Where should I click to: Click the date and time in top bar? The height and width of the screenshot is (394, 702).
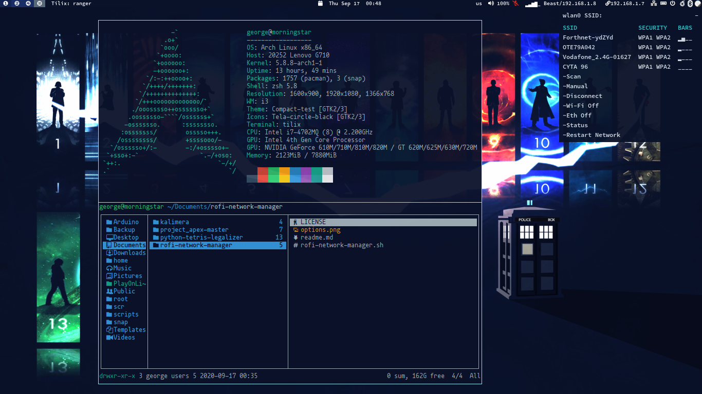point(355,3)
